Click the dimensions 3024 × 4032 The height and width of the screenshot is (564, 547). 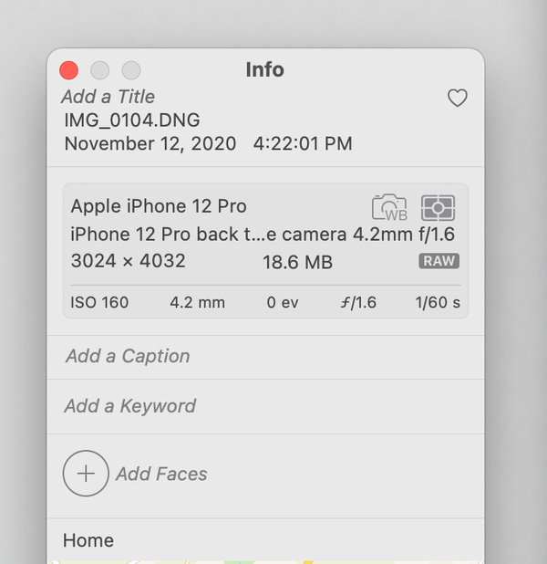pos(129,260)
